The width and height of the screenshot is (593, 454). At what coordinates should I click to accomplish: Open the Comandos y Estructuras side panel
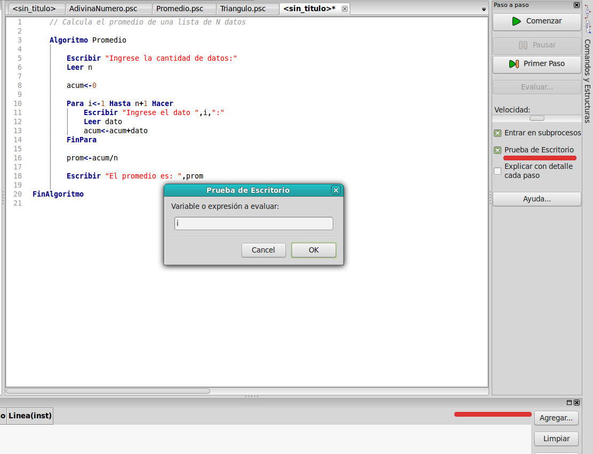[x=587, y=81]
